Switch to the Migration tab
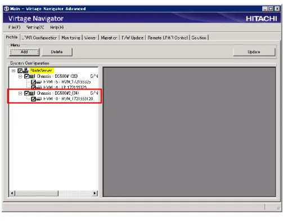The height and width of the screenshot is (221, 283). point(109,38)
